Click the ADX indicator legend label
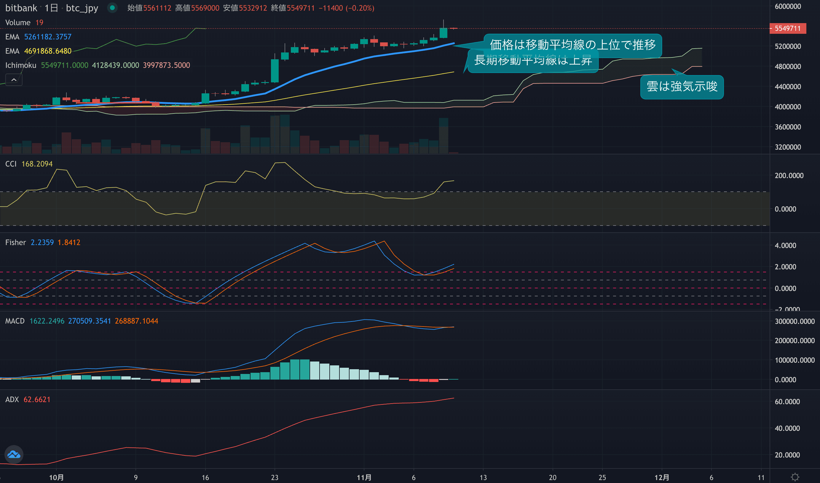This screenshot has height=483, width=820. click(x=12, y=399)
